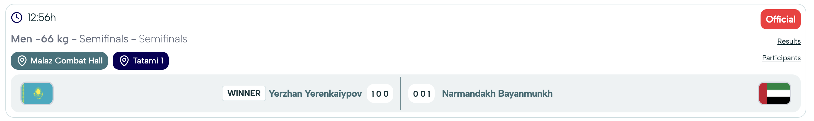This screenshot has width=814, height=121.
Task: Click the United Arab Emirates flag icon
Action: click(774, 93)
